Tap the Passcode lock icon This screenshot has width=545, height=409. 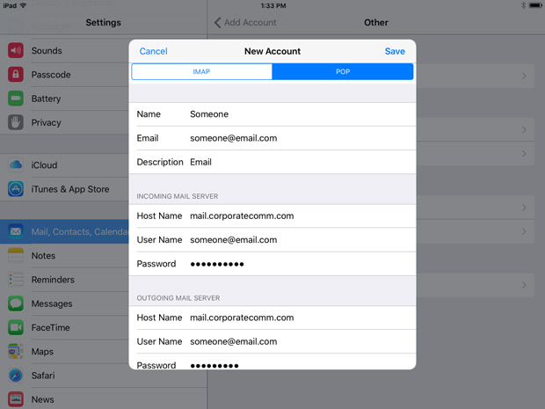click(16, 75)
